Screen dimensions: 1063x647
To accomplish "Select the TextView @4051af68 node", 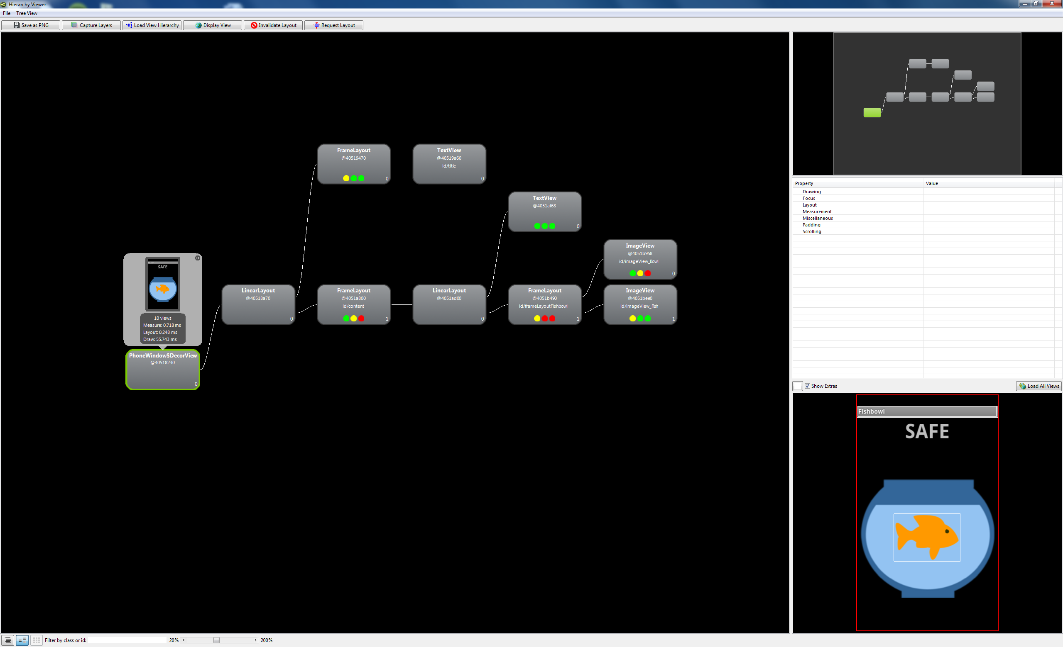I will pyautogui.click(x=544, y=212).
